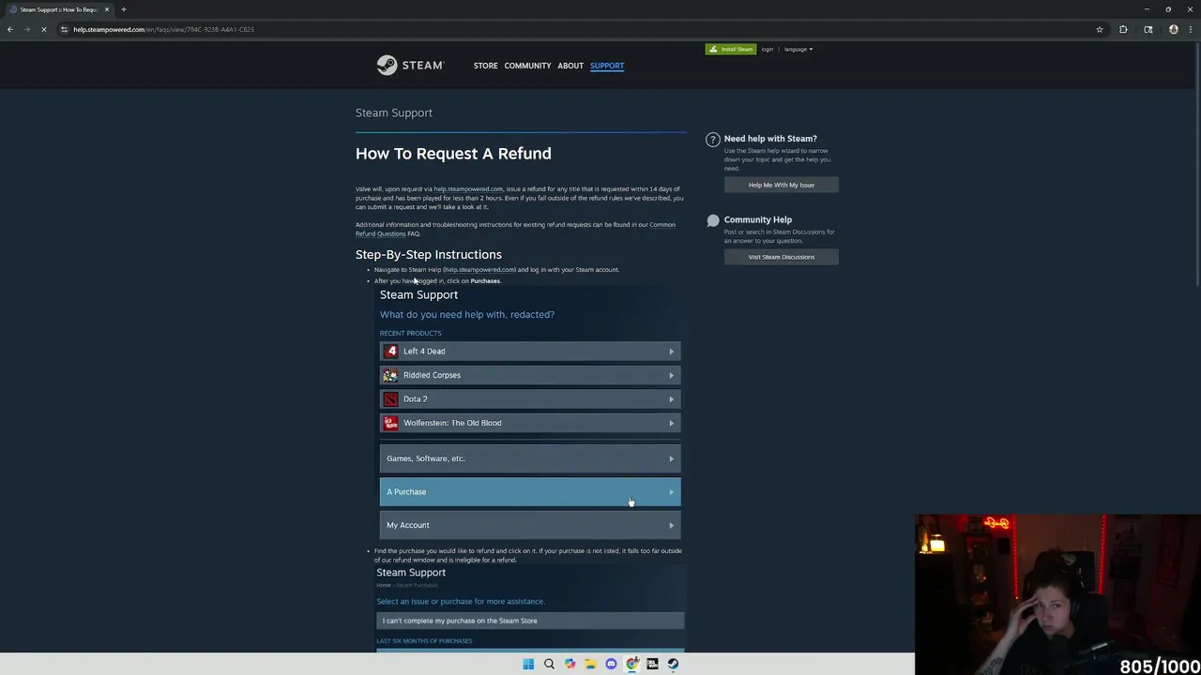
Task: Open Windows taskbar search
Action: (x=549, y=664)
